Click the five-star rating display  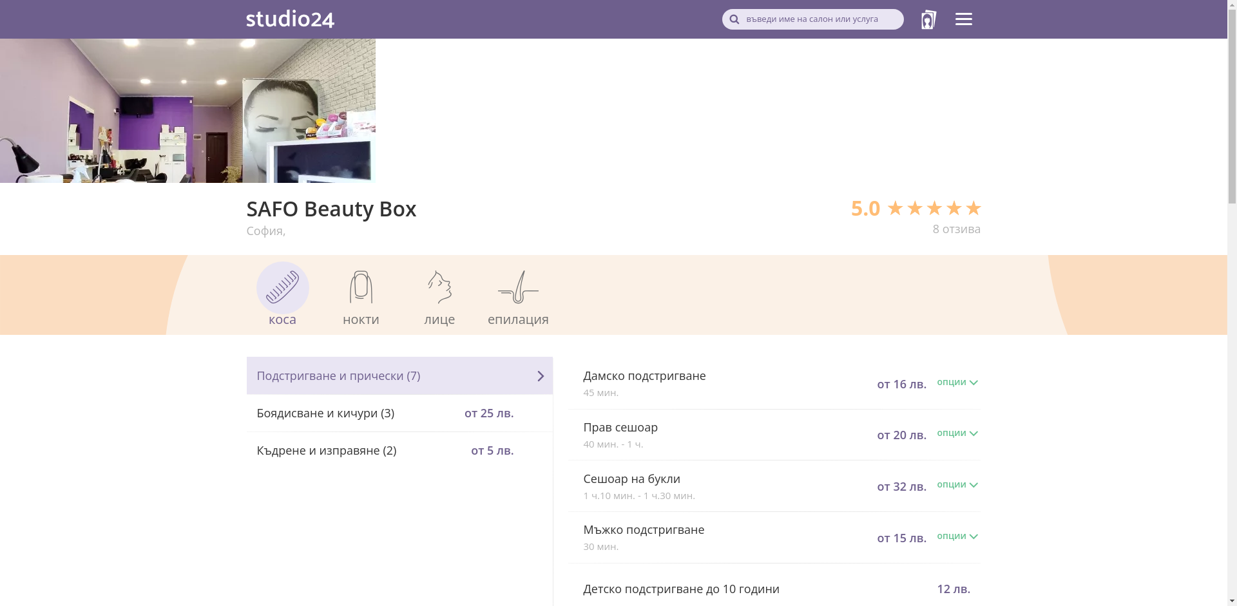point(934,208)
